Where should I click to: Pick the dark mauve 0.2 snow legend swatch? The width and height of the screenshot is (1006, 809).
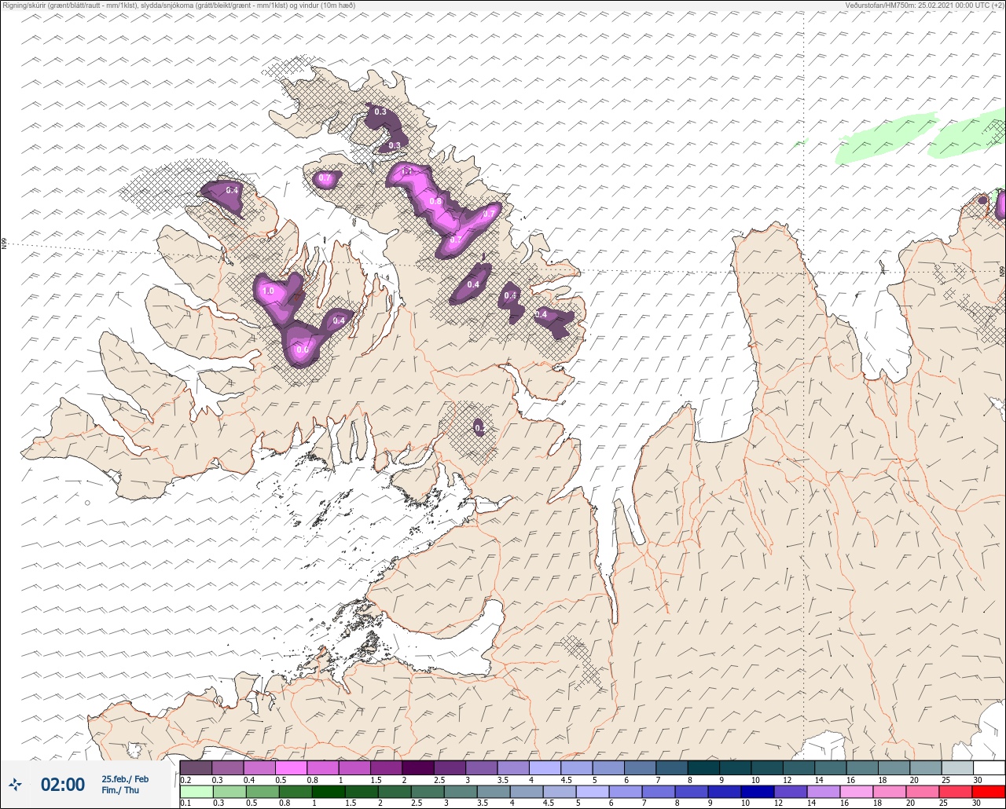point(196,767)
